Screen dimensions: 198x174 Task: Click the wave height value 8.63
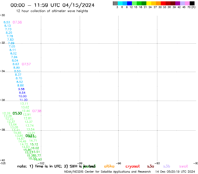[x=16, y=64]
